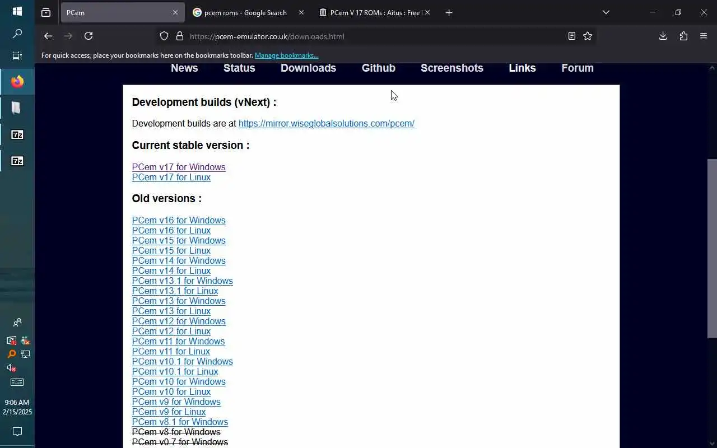
Task: Download PCem v12 for Linux
Action: tap(171, 331)
